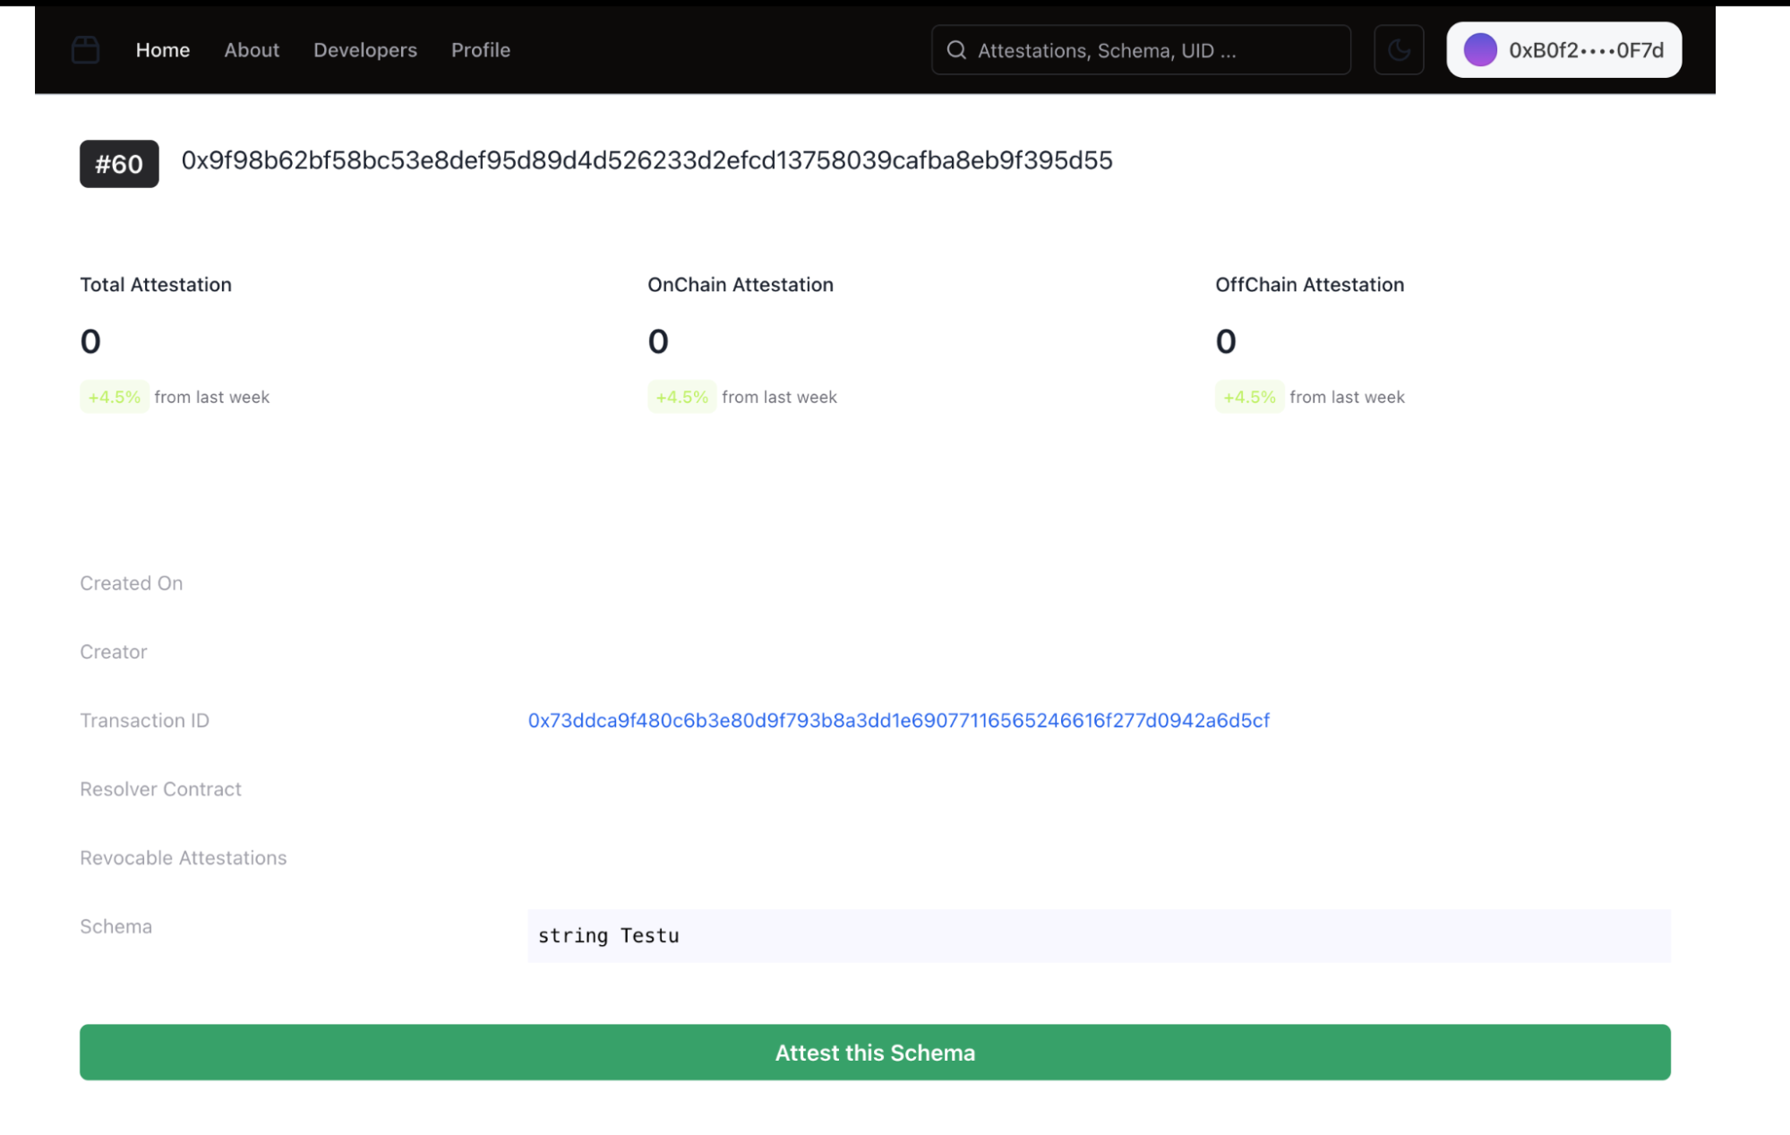1790x1135 pixels.
Task: Click OnChain Attestation +4.5% badge
Action: pyautogui.click(x=681, y=397)
